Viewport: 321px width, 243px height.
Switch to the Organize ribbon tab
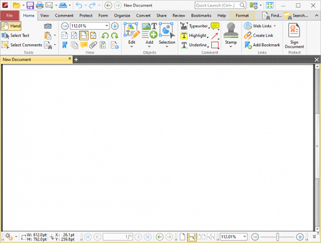pos(122,15)
